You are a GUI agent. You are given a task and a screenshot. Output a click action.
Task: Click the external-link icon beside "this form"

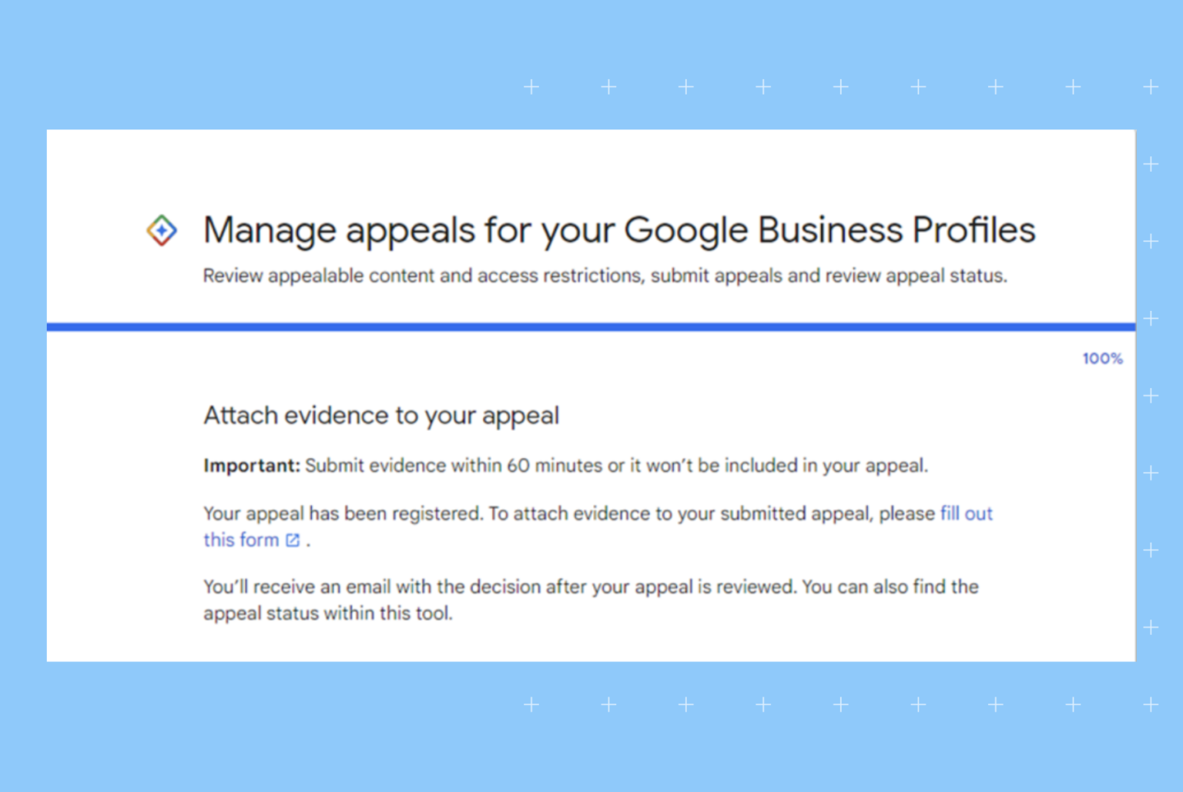(x=293, y=540)
